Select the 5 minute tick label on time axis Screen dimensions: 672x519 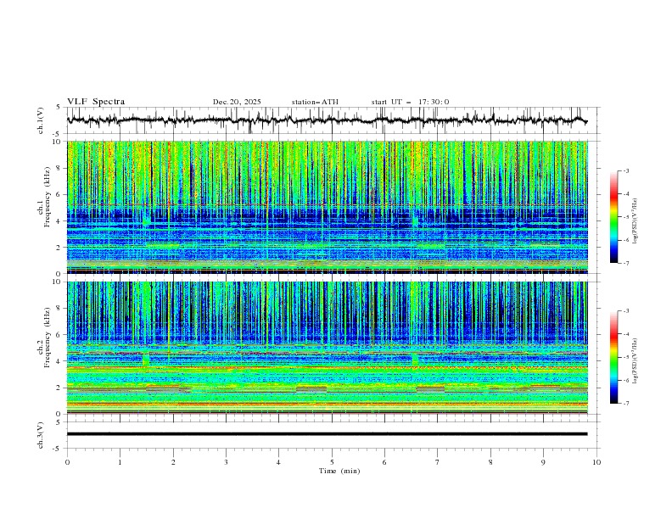pos(332,462)
